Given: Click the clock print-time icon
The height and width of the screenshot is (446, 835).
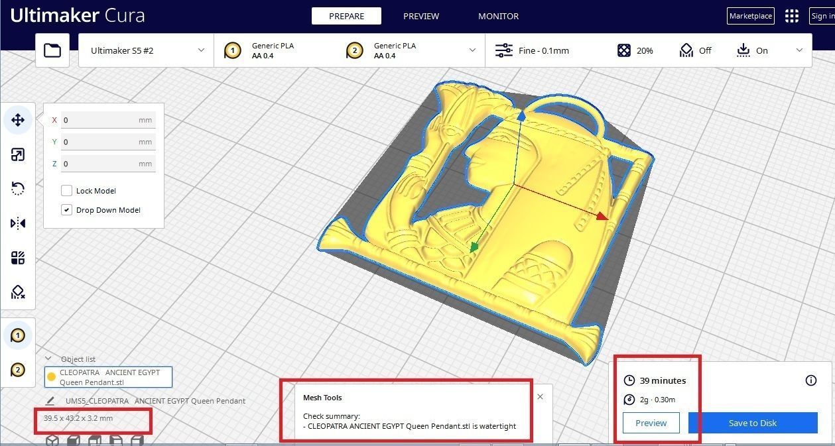Looking at the screenshot, I should pos(629,380).
